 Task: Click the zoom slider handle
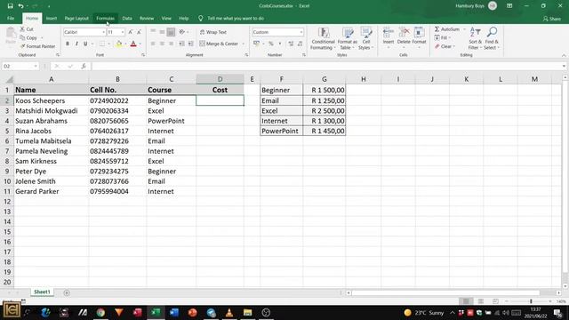[x=531, y=301]
